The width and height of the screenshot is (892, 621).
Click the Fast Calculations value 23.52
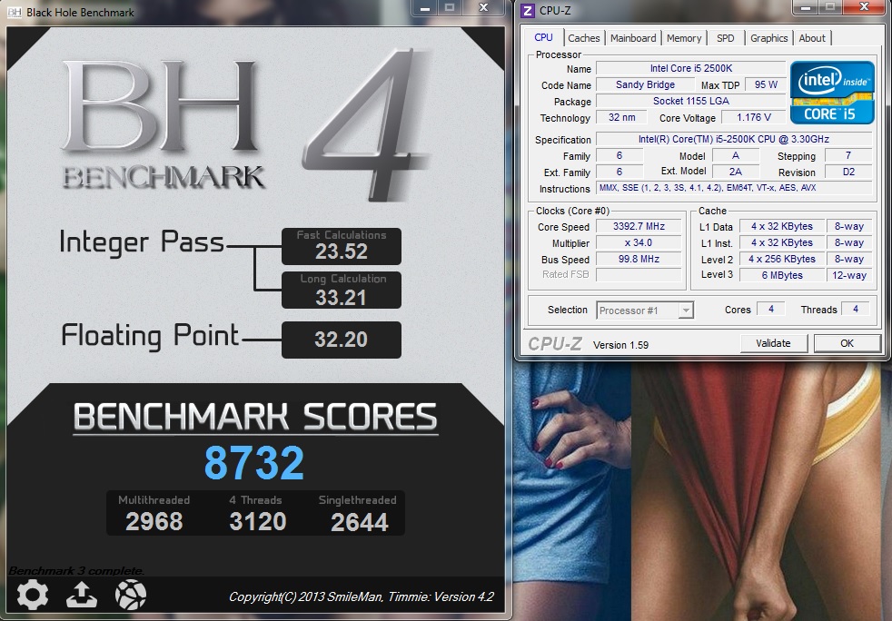tap(342, 251)
